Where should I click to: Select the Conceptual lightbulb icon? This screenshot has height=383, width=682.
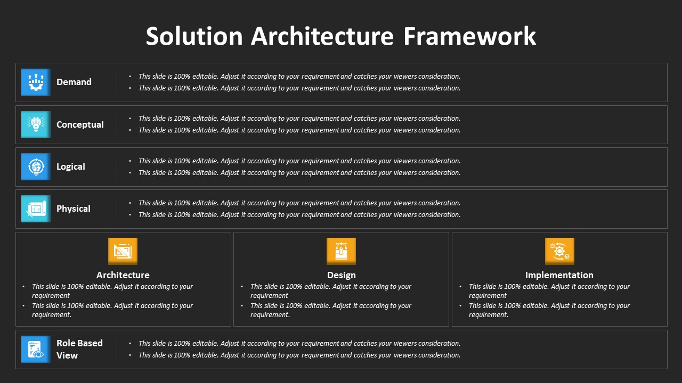tap(36, 124)
